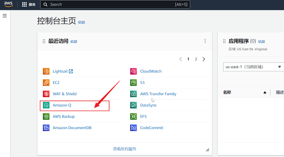The height and width of the screenshot is (157, 284).
Task: Expand the us-east-1 region dropdown
Action: [x=253, y=67]
